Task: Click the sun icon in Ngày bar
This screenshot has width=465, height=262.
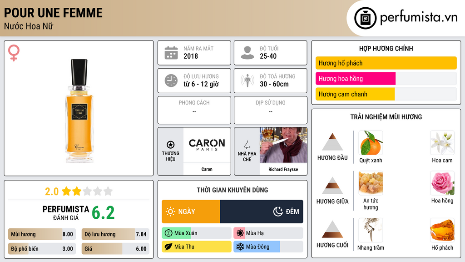Action: point(170,212)
